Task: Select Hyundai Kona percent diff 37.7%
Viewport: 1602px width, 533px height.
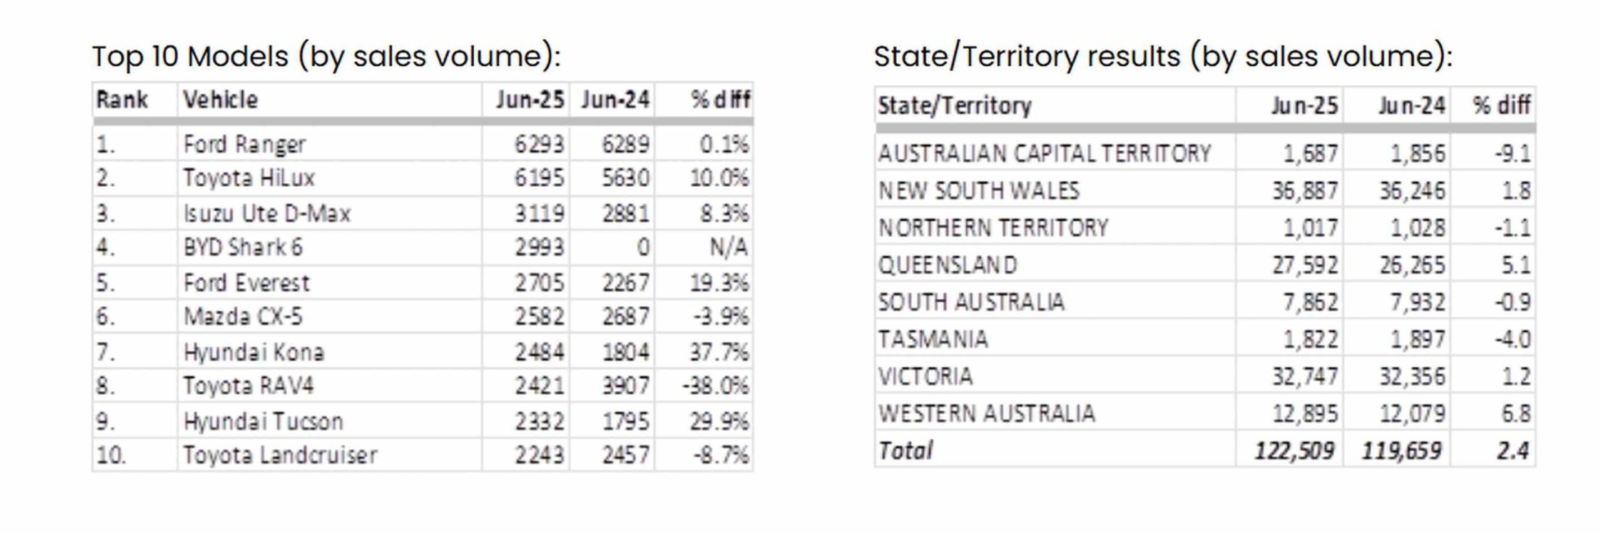Action: tap(718, 352)
